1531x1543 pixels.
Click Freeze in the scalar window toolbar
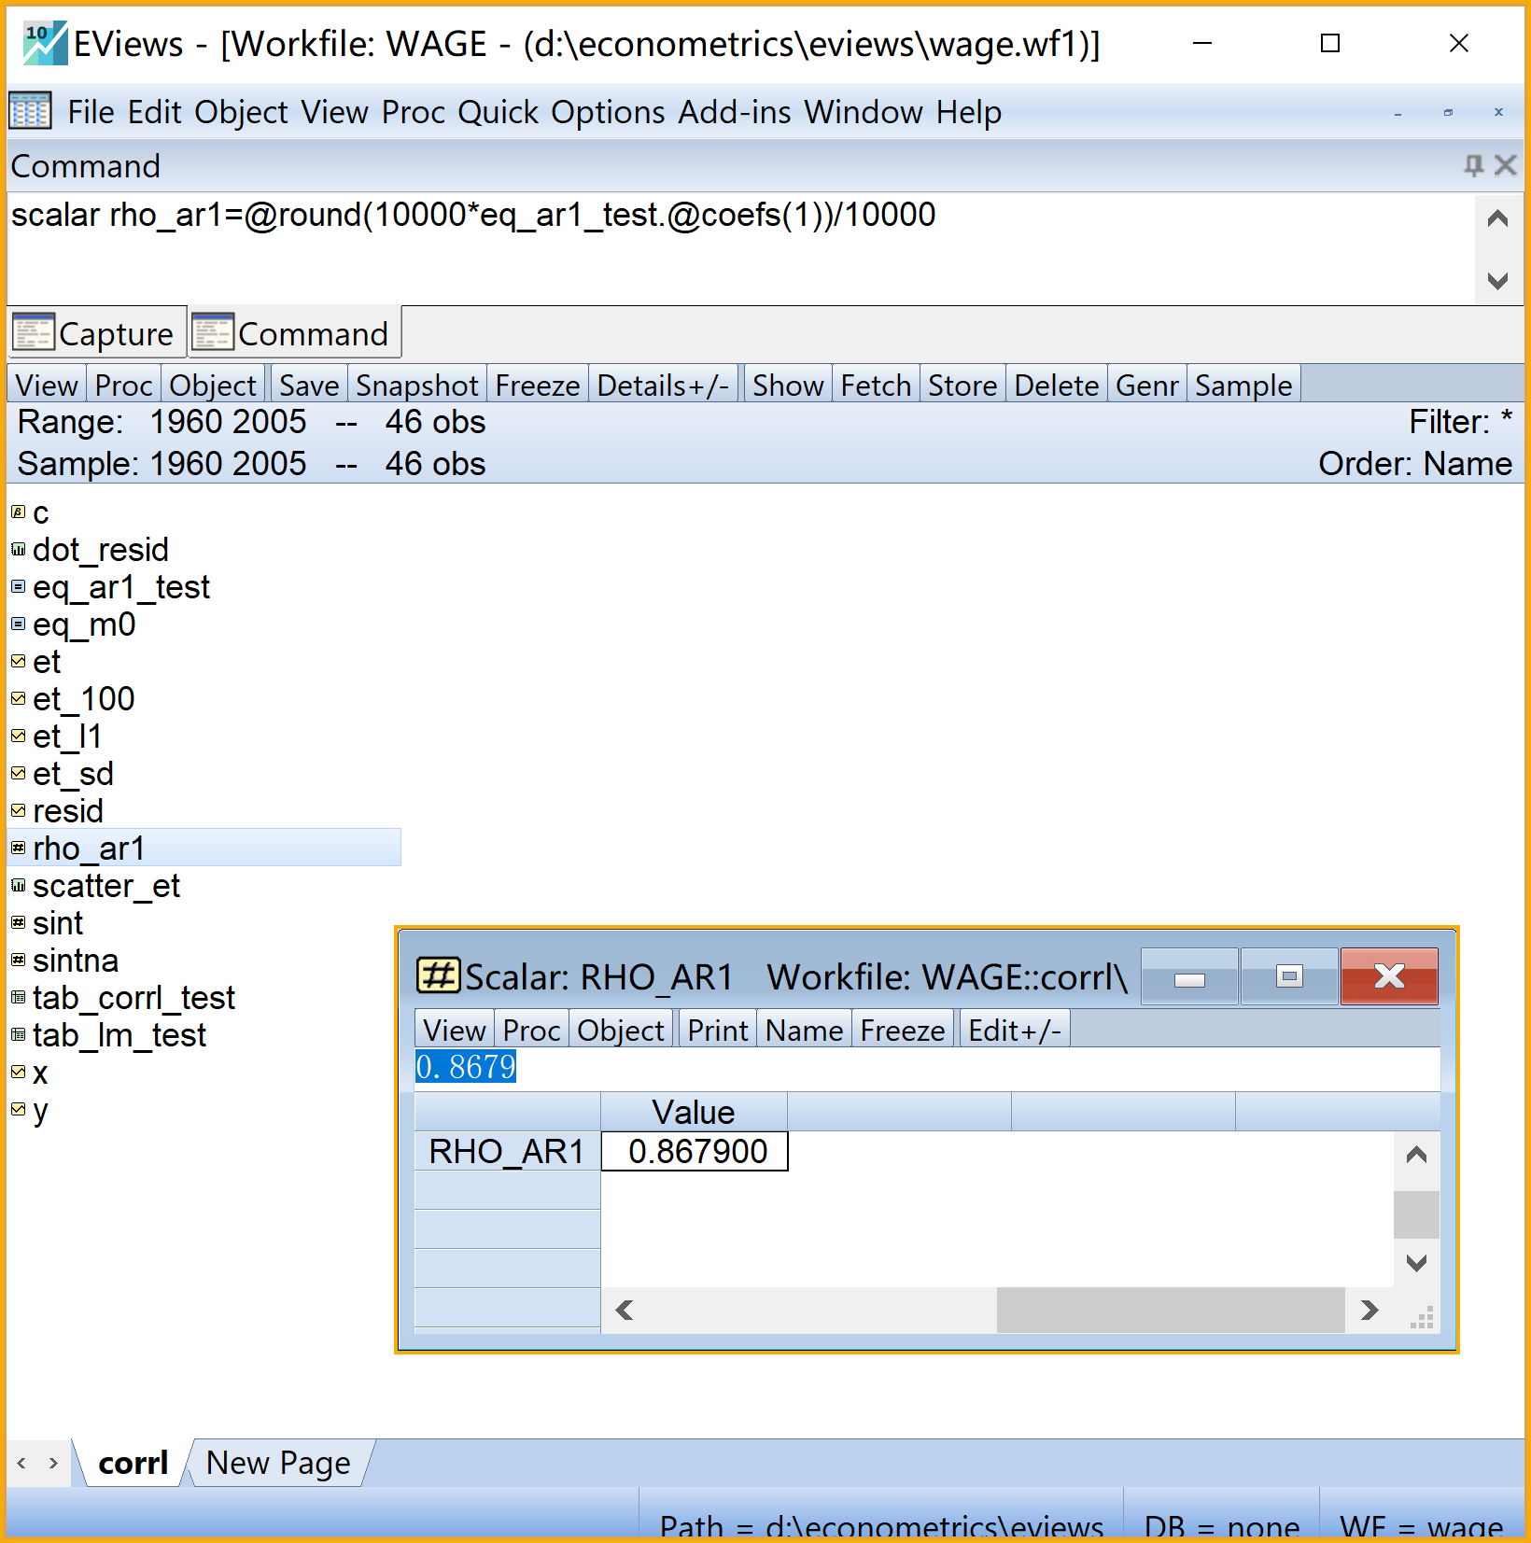pos(902,1031)
